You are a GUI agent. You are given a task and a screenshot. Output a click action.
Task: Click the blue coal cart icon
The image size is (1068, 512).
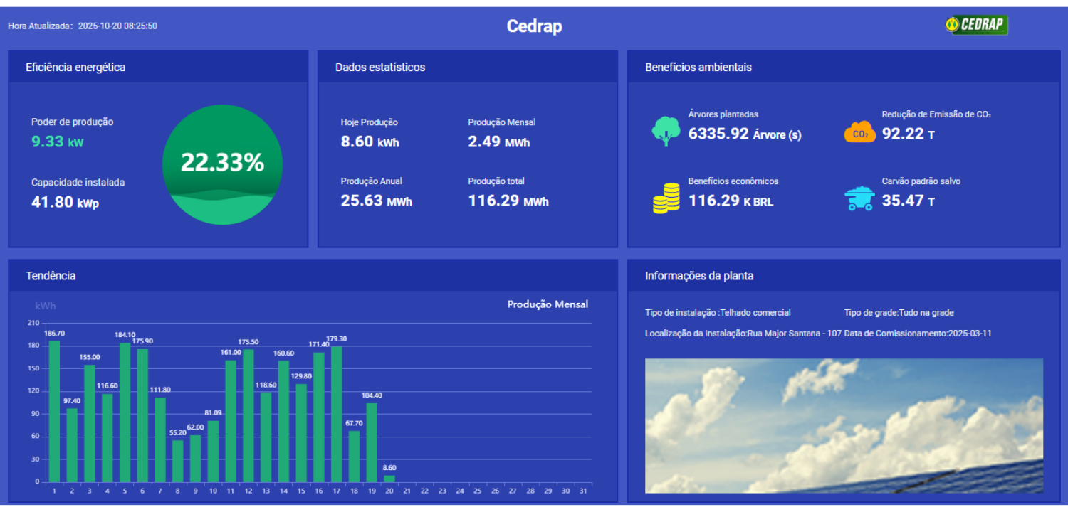click(859, 198)
